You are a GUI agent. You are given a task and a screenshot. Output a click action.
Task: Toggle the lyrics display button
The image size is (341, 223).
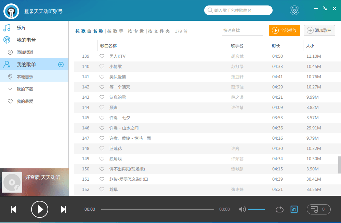[294, 209]
